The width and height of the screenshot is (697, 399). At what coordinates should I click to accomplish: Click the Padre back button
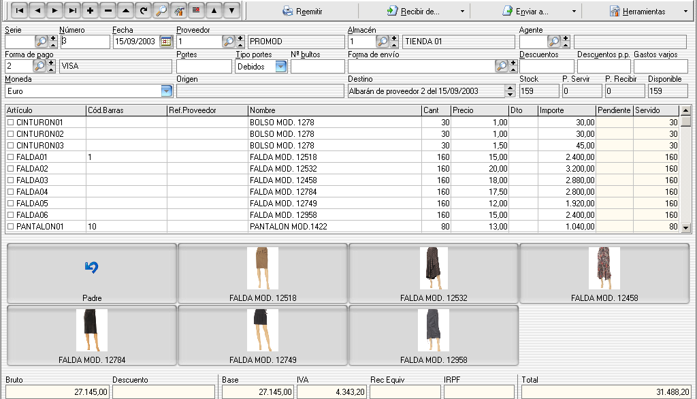91,273
